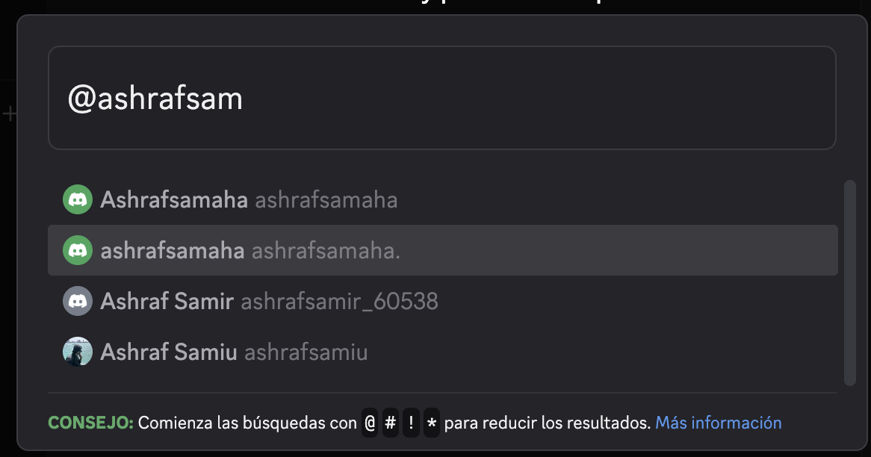Click the grey username ashrafsamaha in the first row
Image resolution: width=871 pixels, height=457 pixels.
click(x=326, y=199)
